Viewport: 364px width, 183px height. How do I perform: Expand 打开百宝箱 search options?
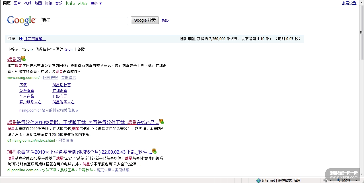coord(35,39)
